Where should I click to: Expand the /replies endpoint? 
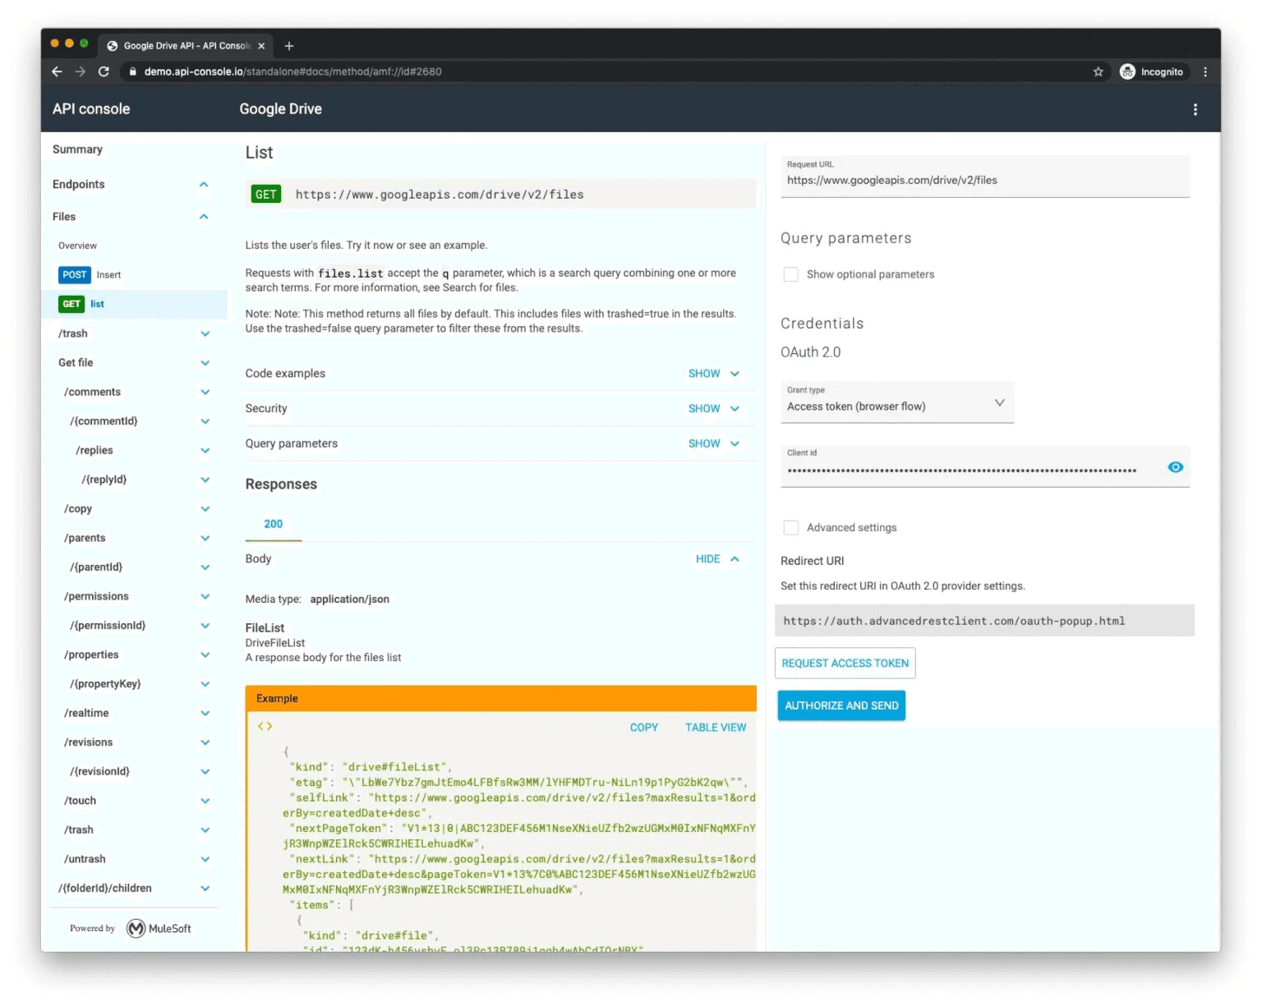[205, 450]
